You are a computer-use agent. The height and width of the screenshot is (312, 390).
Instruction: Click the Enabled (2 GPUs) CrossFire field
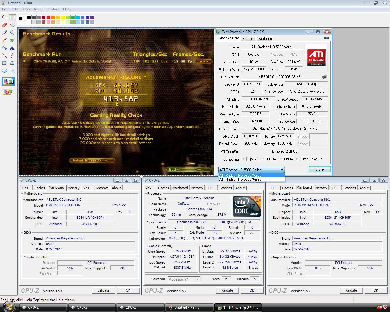tap(285, 151)
